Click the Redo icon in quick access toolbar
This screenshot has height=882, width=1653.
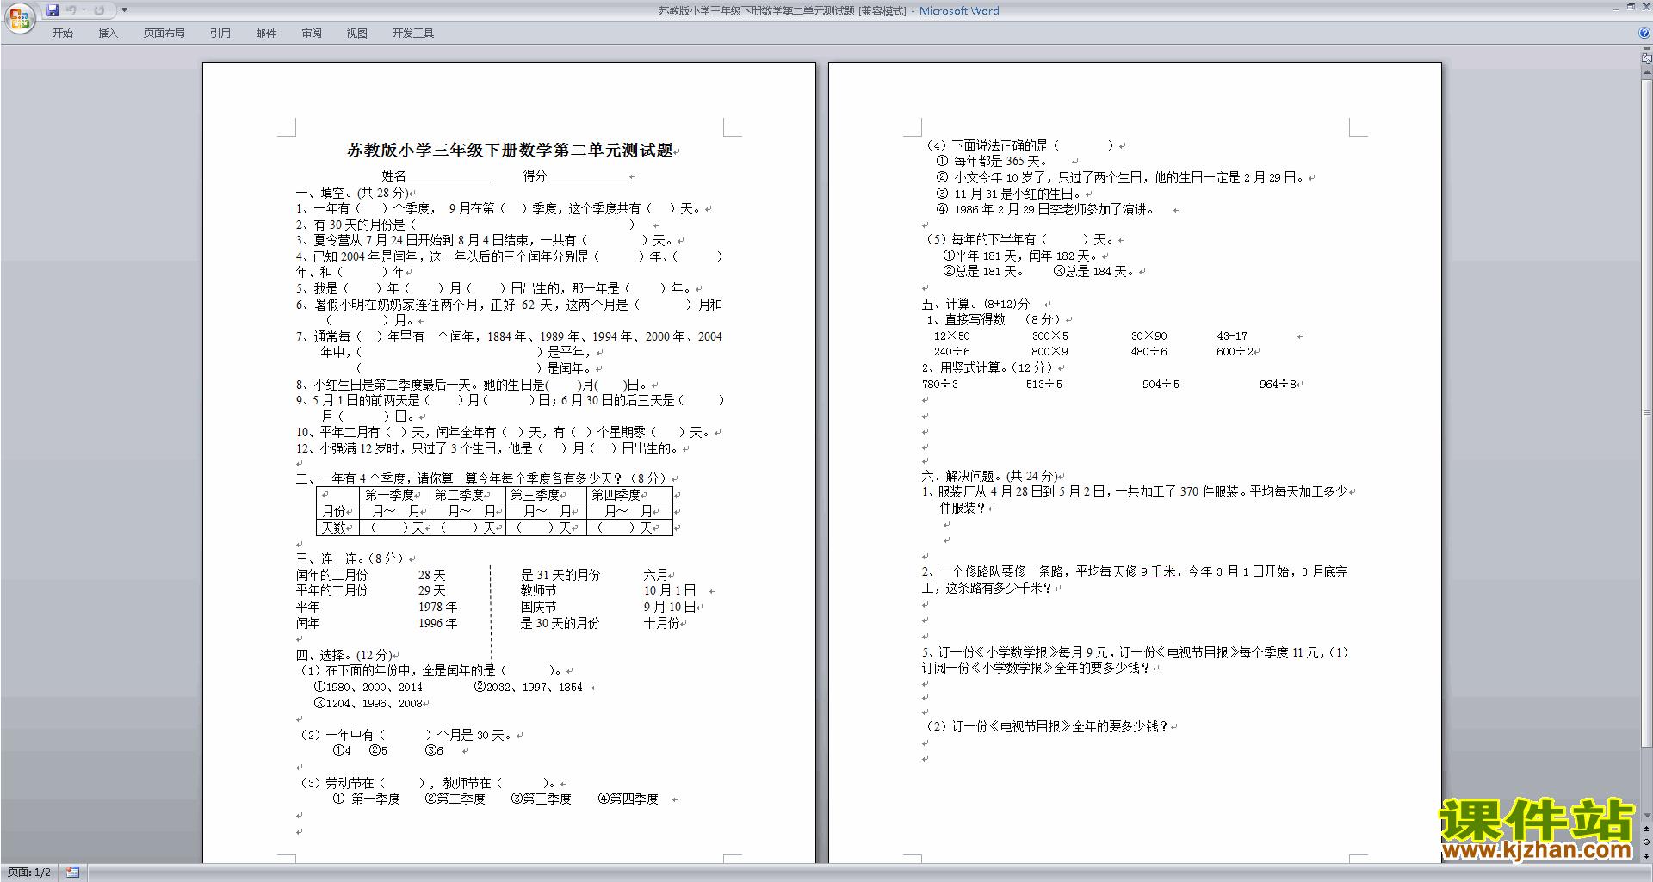click(99, 10)
